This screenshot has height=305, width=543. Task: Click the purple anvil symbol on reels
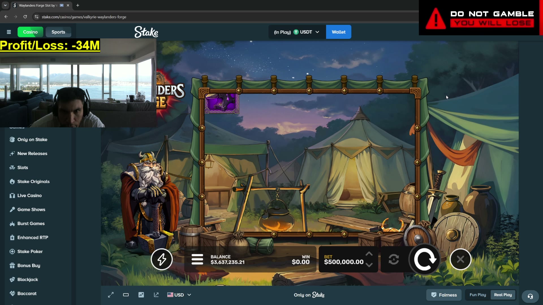click(222, 103)
